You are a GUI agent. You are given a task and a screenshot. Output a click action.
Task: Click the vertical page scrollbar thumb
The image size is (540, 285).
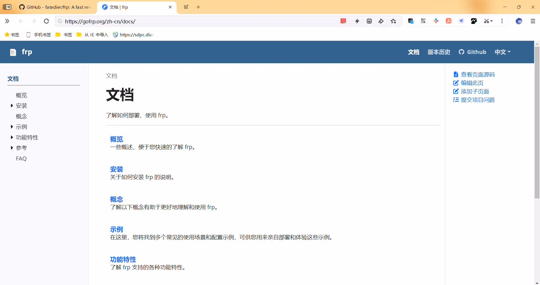click(x=537, y=122)
